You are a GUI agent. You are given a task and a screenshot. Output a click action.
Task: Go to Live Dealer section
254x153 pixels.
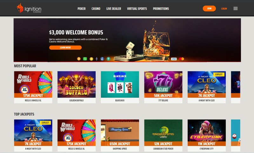click(114, 9)
